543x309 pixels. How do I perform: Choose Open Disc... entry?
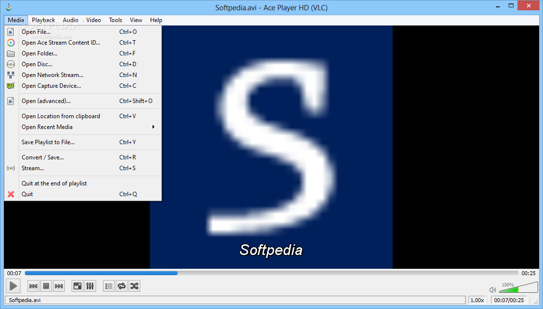(83, 64)
